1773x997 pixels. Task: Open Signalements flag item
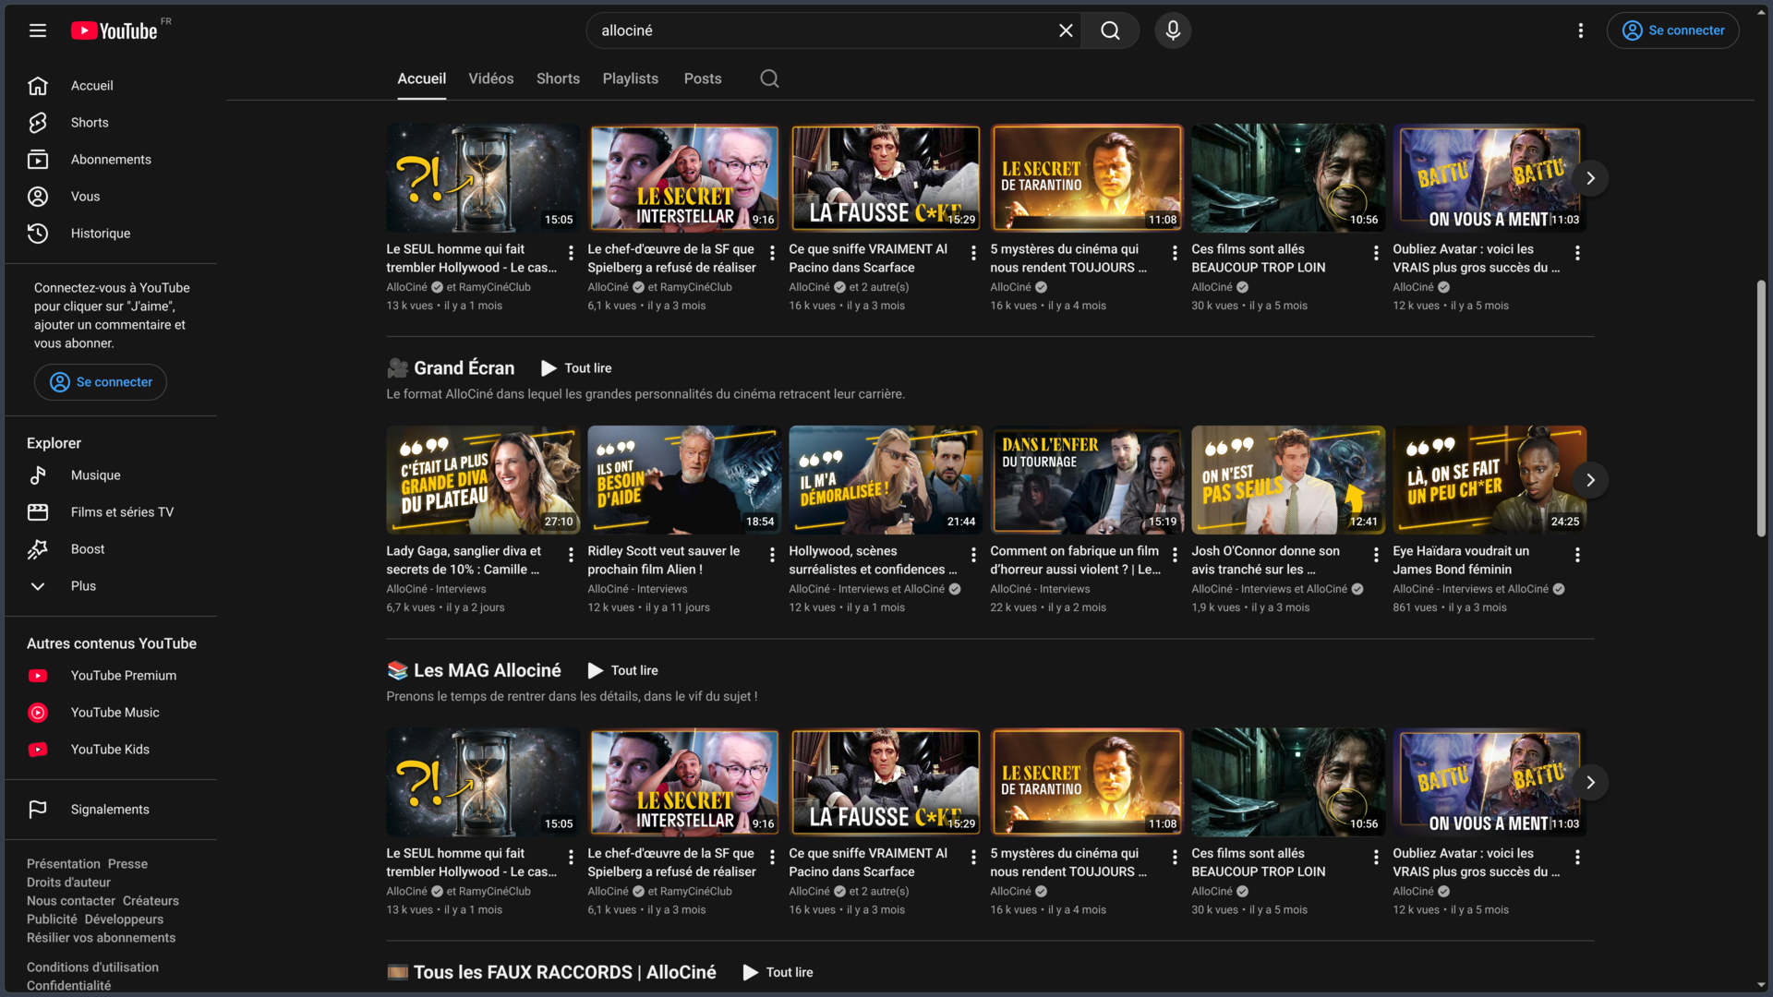[111, 810]
